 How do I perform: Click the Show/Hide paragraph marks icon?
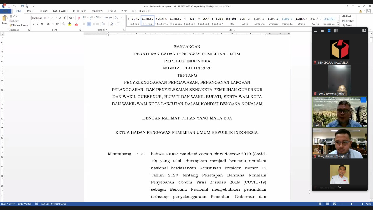[x=122, y=18]
